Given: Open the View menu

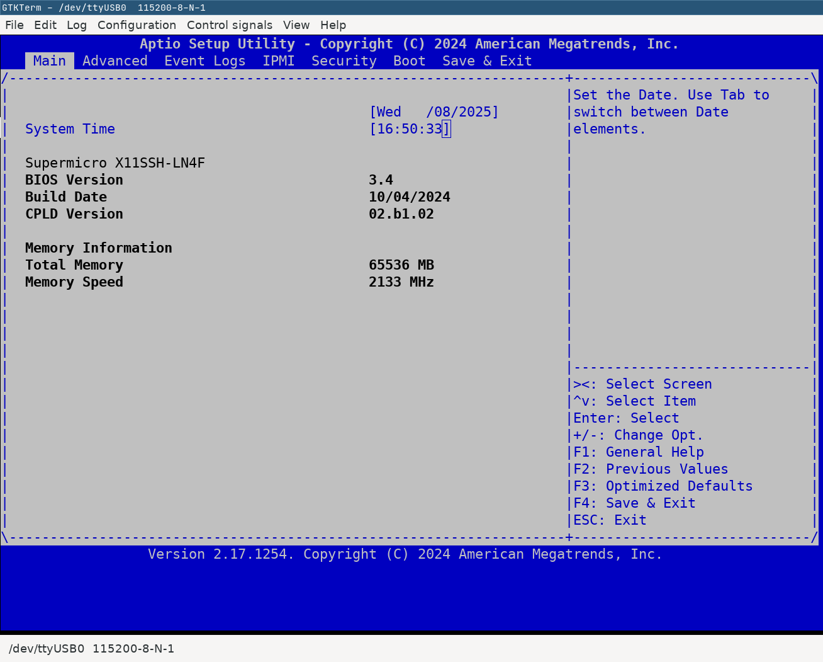Looking at the screenshot, I should [296, 25].
